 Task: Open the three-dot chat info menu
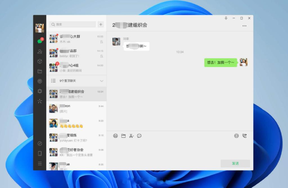tap(244, 26)
